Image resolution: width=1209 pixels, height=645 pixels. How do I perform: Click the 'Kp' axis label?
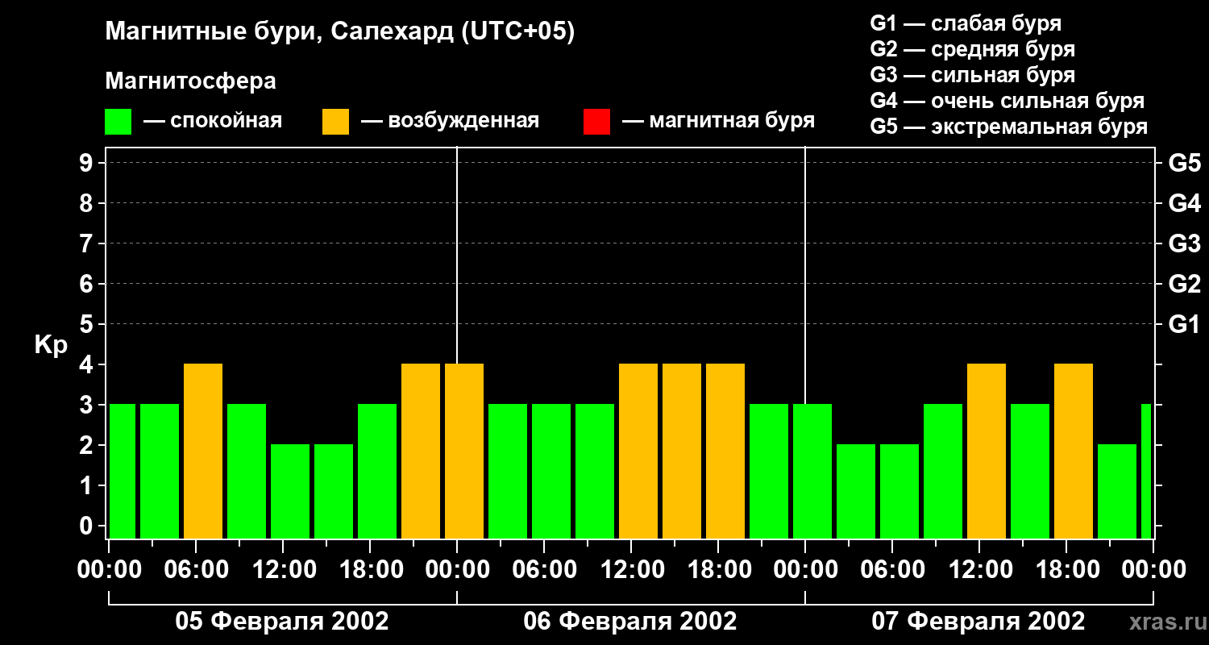(52, 344)
